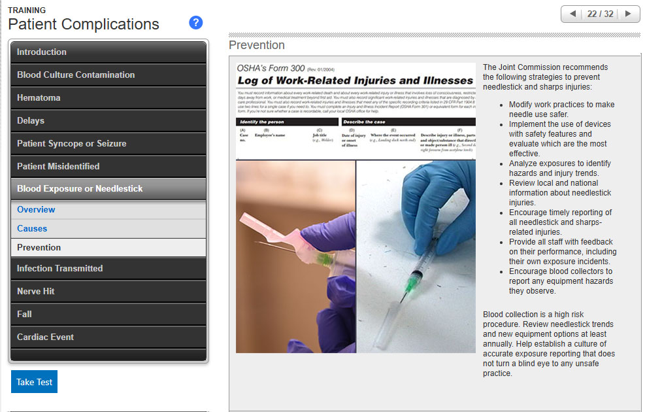Collapse Blood Exposure or Needlestick section
645x412 pixels.
pyautogui.click(x=108, y=189)
